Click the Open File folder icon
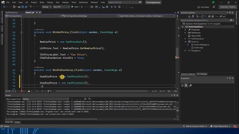The height and width of the screenshot is (134, 239). (x=19, y=7)
